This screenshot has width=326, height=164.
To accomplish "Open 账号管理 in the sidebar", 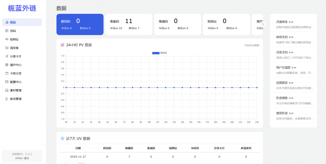I will pos(22,99).
